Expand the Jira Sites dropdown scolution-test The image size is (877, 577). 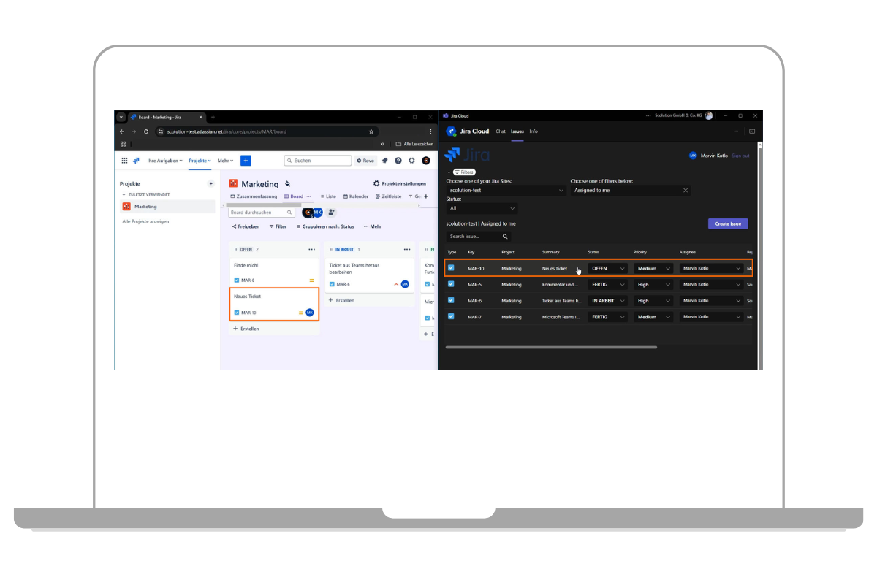(506, 191)
